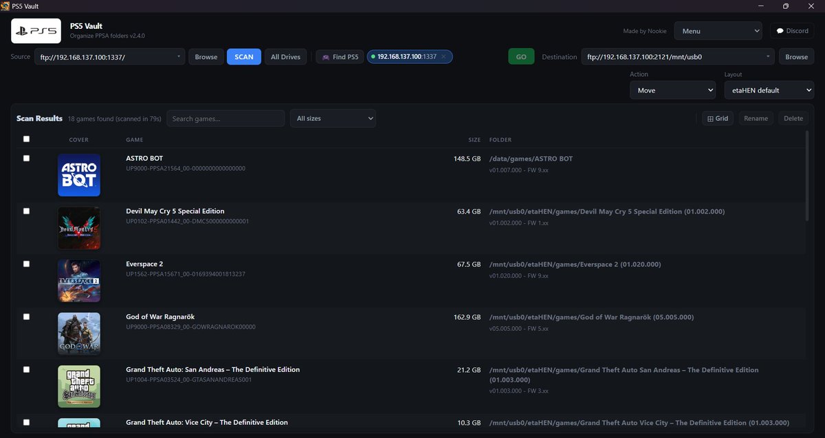Click Everspace 2 folder path text
825x438 pixels.
(x=575, y=264)
